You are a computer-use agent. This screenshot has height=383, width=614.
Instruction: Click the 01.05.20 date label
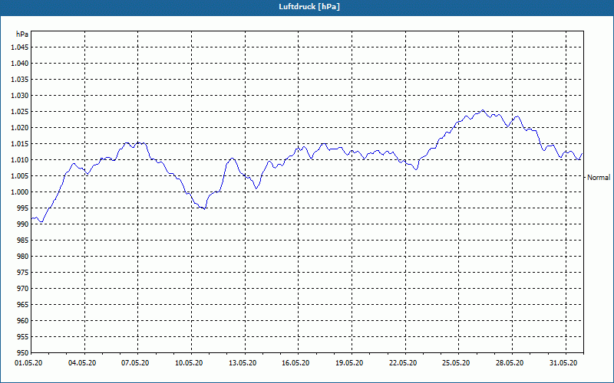click(28, 363)
